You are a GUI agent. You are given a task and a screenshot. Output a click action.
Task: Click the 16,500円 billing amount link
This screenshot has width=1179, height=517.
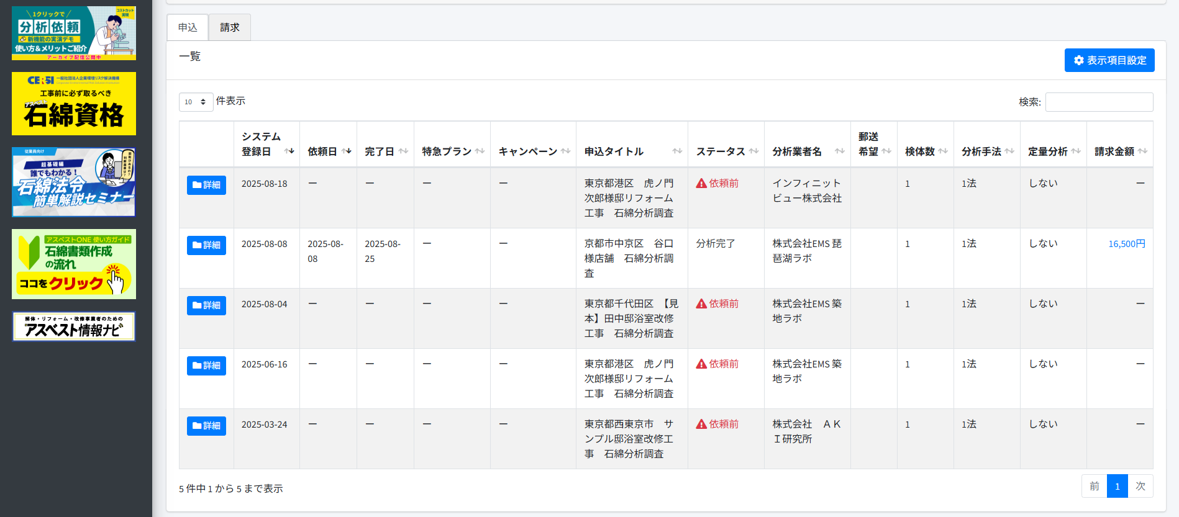click(1126, 244)
